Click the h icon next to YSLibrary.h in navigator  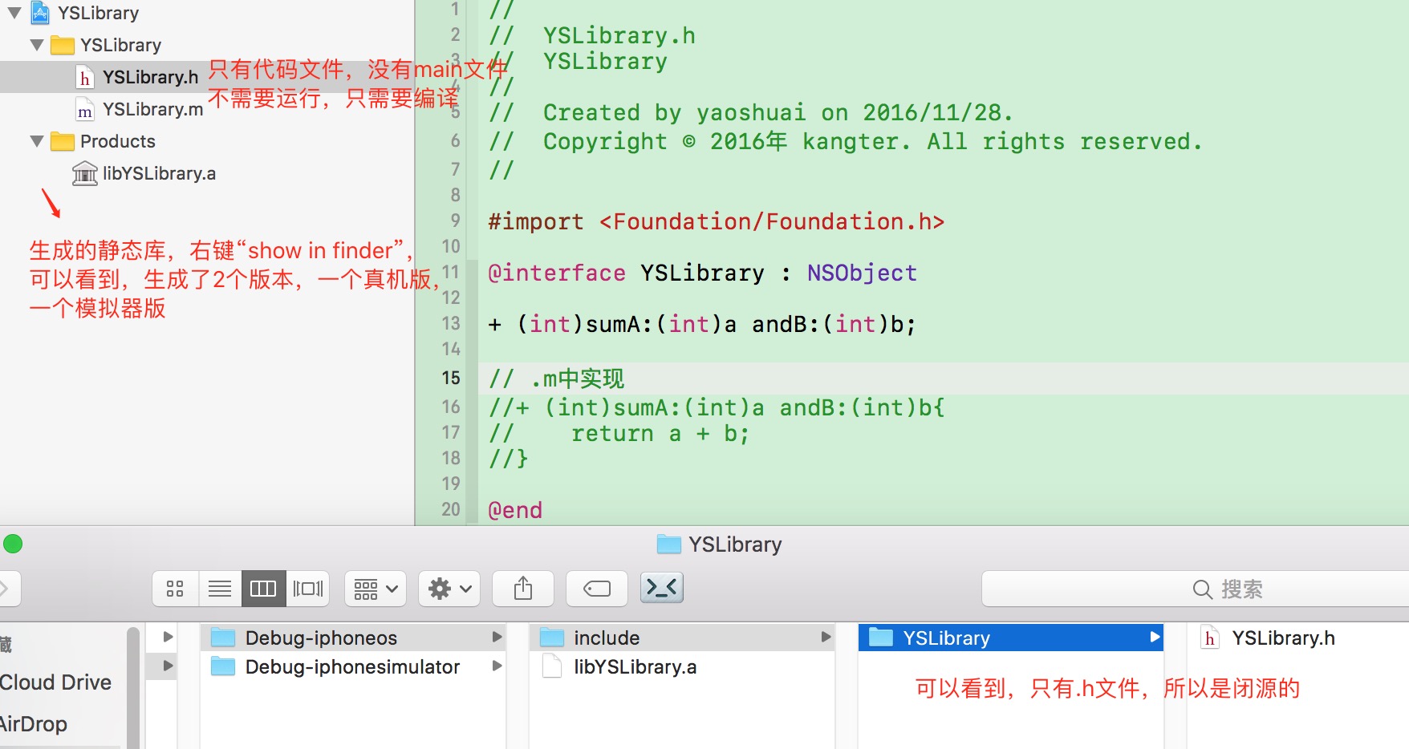click(85, 78)
